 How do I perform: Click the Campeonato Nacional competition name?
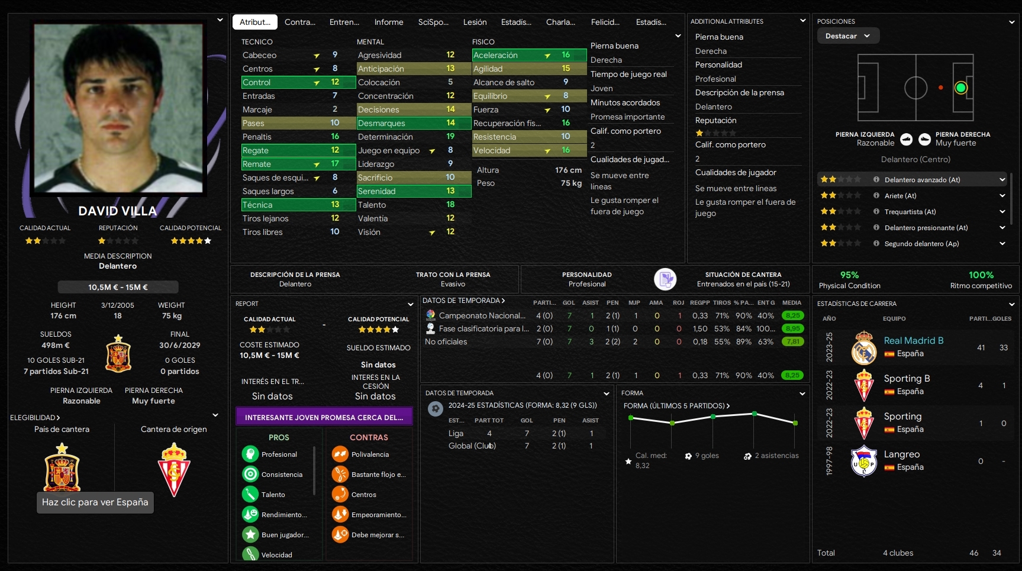click(x=482, y=315)
